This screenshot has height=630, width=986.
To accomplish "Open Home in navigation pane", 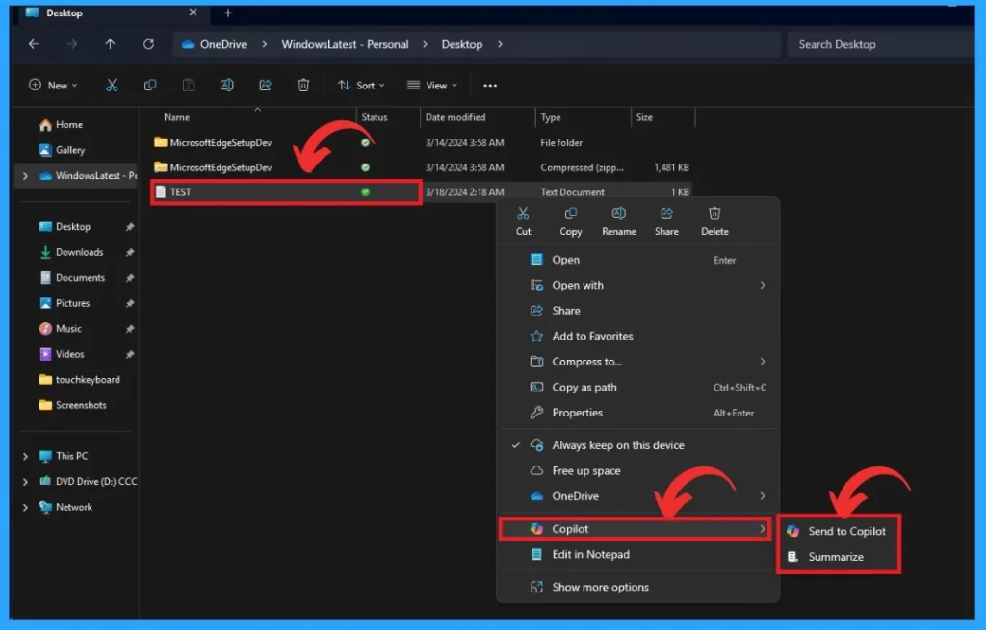I will point(61,125).
